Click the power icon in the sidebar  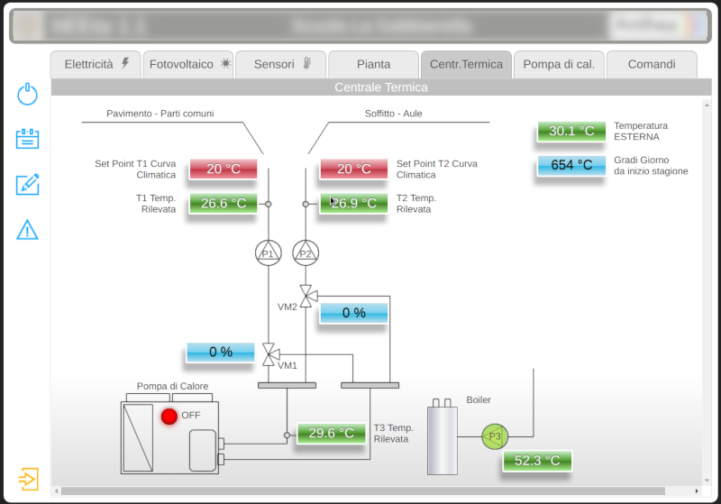(x=27, y=94)
